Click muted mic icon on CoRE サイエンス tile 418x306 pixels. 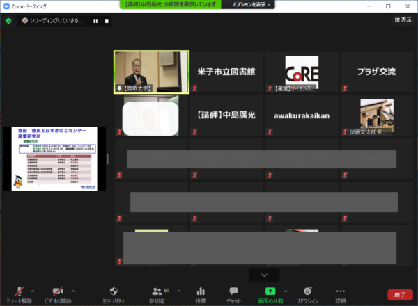click(x=270, y=88)
